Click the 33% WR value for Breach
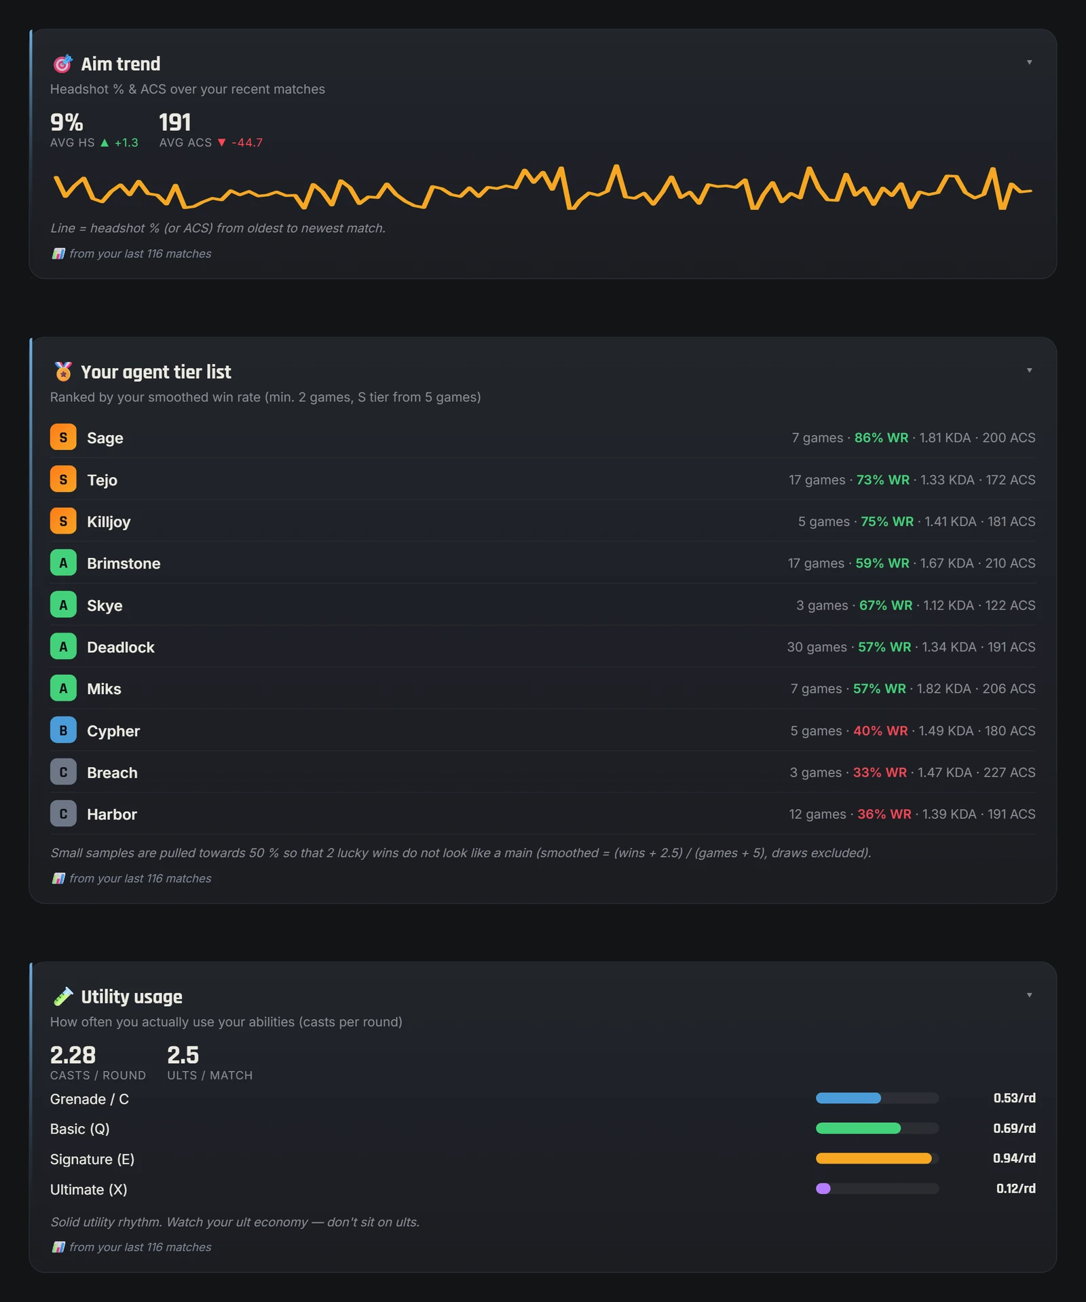This screenshot has width=1086, height=1302. tap(880, 773)
